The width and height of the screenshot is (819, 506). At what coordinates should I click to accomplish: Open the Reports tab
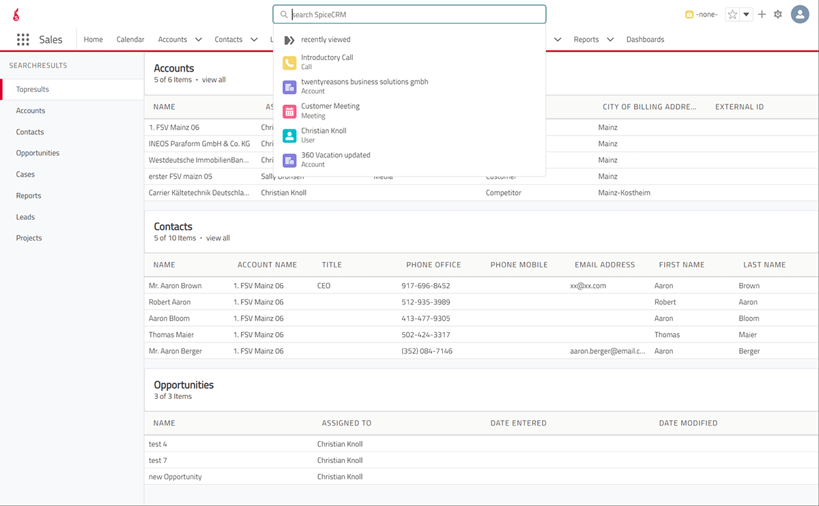(586, 40)
